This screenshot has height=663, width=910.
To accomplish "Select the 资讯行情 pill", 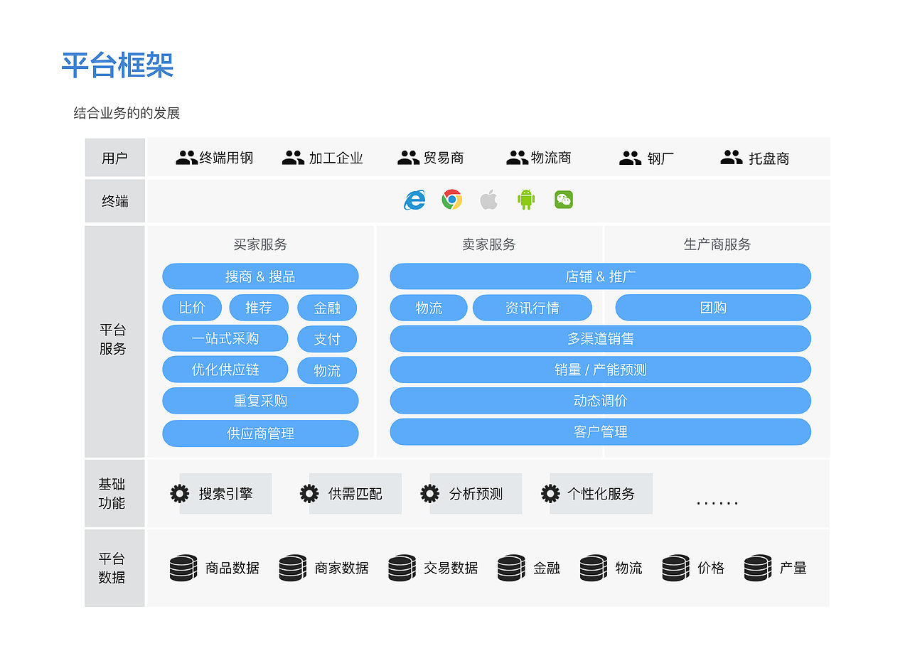I will coord(532,308).
